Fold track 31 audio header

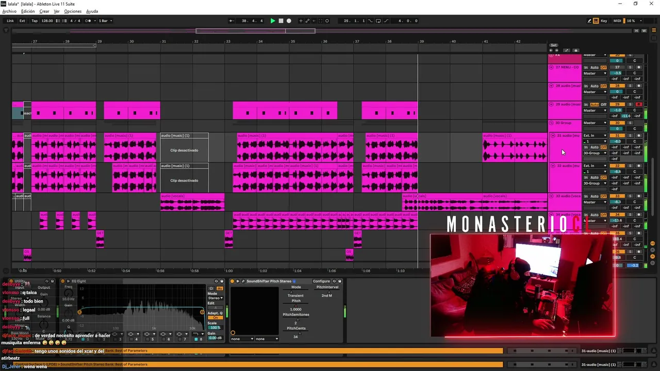(553, 136)
